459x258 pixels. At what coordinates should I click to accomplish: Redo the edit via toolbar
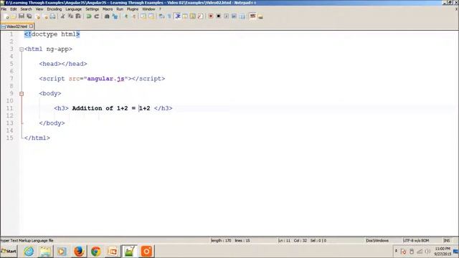[x=97, y=16]
